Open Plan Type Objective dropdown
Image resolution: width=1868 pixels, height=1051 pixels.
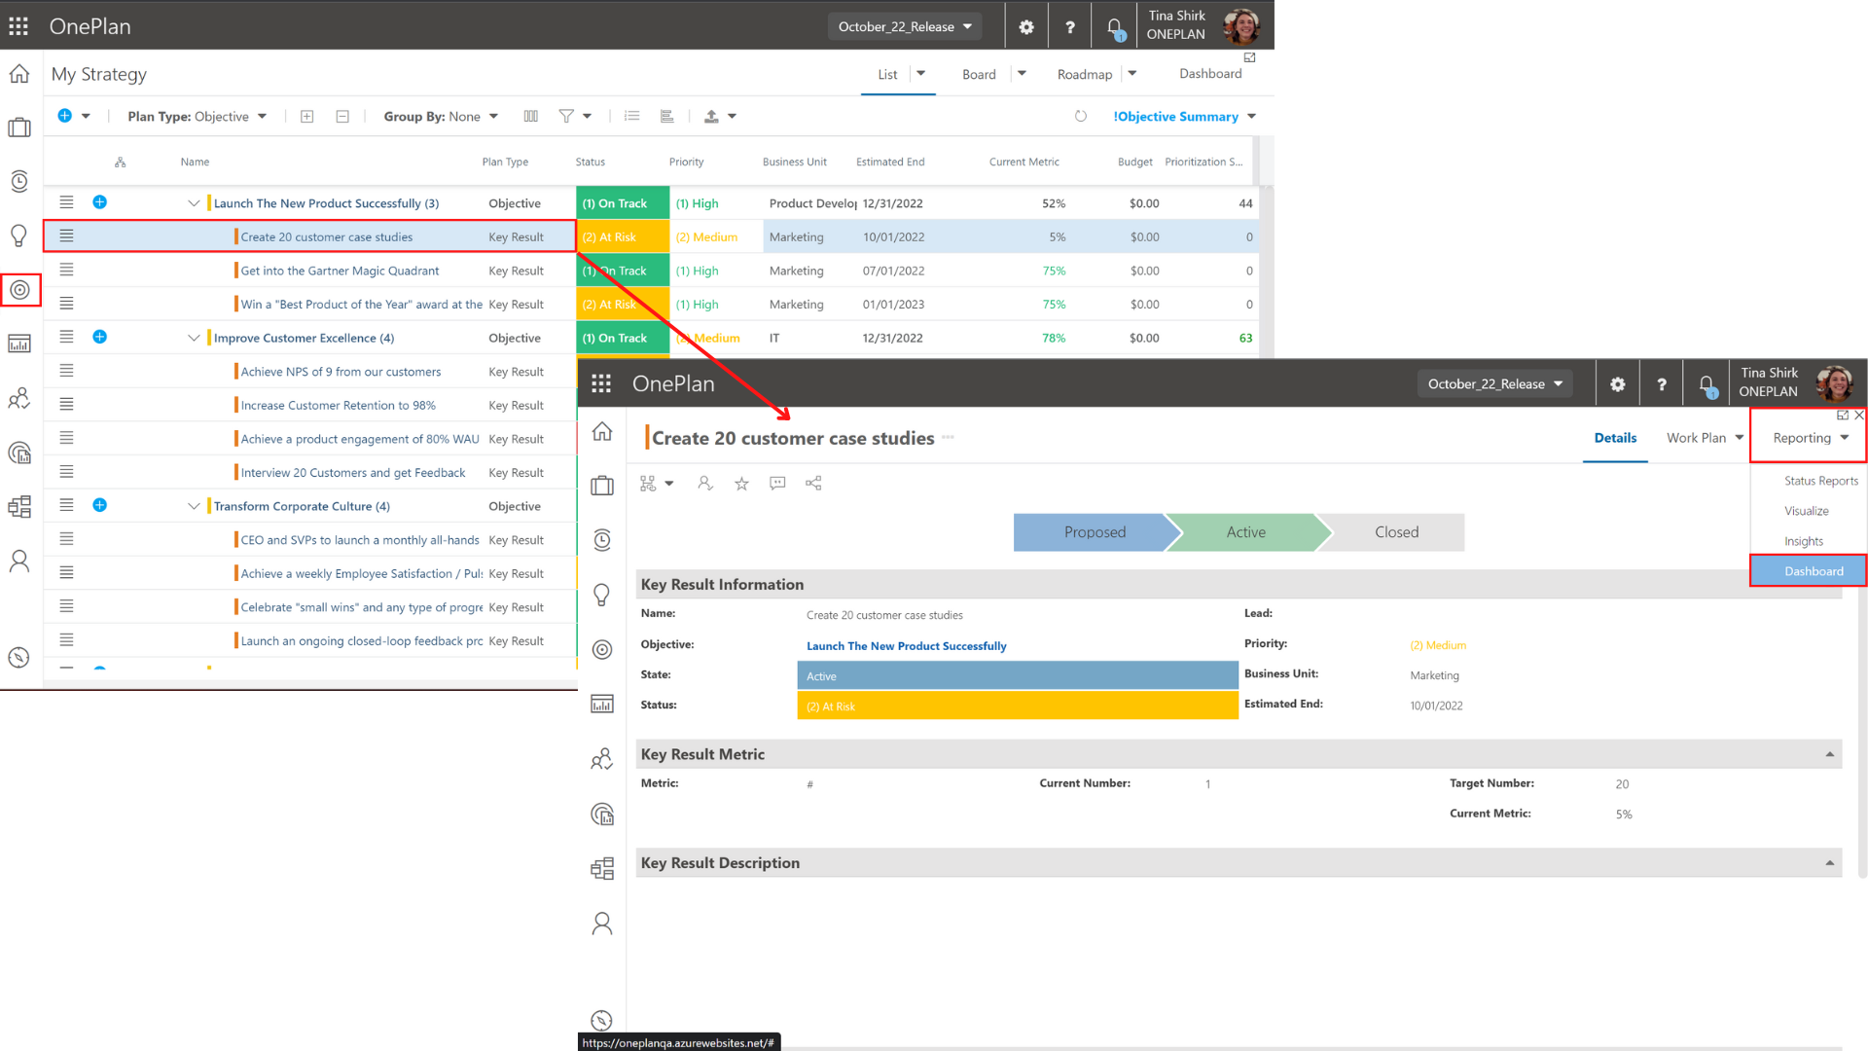pyautogui.click(x=198, y=116)
